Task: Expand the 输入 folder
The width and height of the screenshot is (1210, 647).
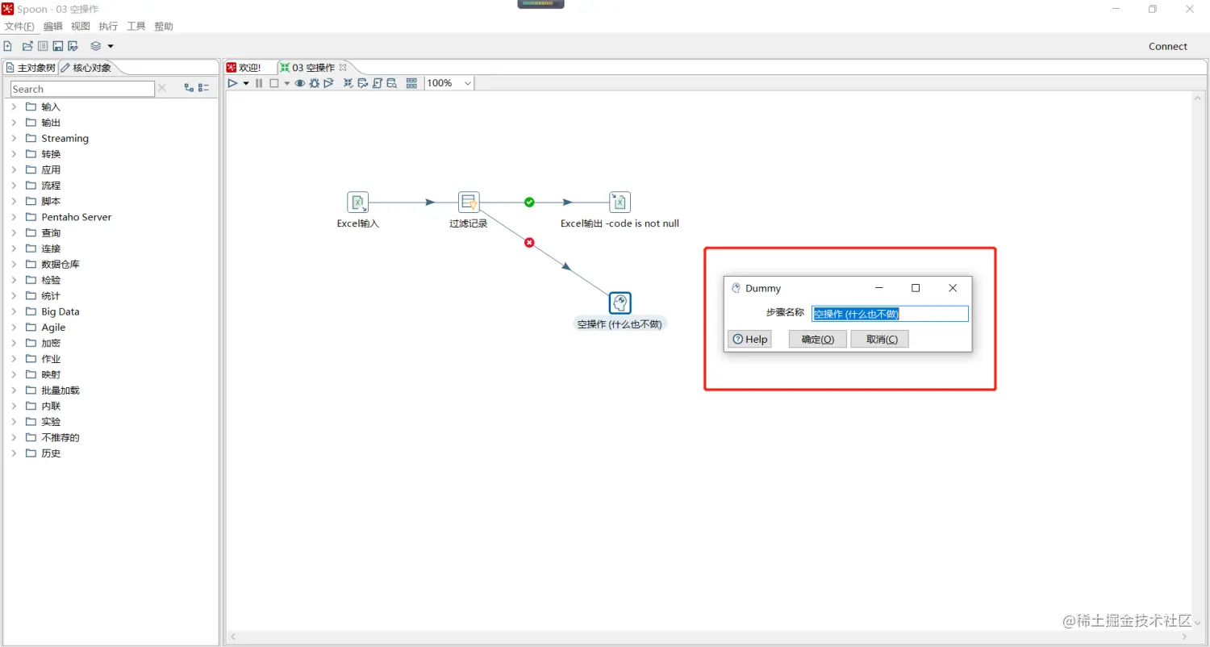Action: click(x=14, y=106)
